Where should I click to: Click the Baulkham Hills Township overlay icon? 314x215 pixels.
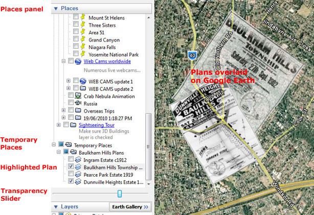click(x=78, y=167)
